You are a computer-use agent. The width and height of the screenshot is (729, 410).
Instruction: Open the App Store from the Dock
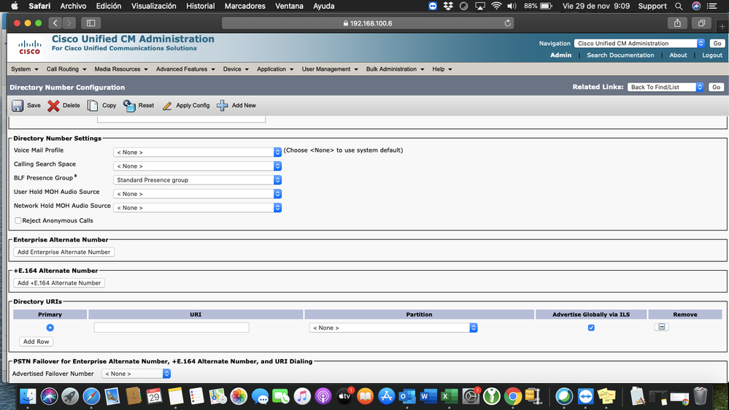tap(386, 397)
